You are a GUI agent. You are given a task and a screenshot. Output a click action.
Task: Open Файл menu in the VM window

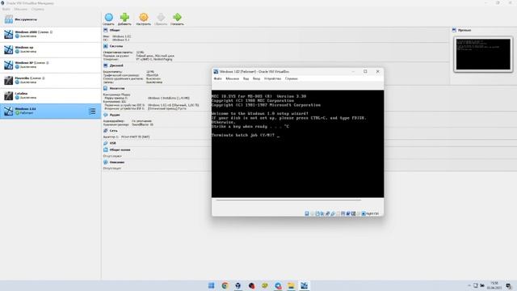(x=218, y=79)
